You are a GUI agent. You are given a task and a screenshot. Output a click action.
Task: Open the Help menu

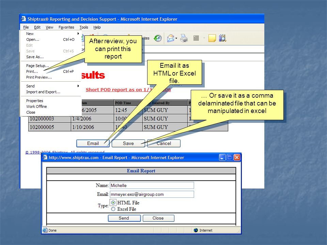tap(97, 27)
